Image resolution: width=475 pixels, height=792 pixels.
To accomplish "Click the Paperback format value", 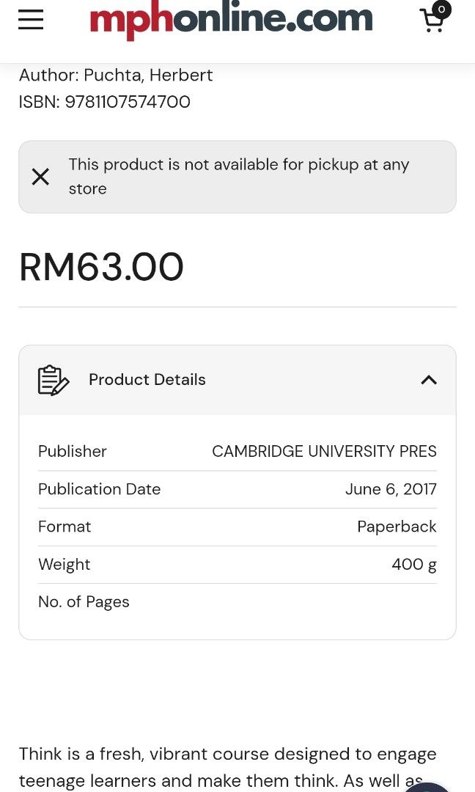I will click(x=397, y=527).
